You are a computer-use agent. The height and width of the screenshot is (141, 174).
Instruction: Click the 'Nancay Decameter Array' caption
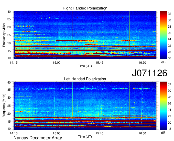click(x=38, y=138)
